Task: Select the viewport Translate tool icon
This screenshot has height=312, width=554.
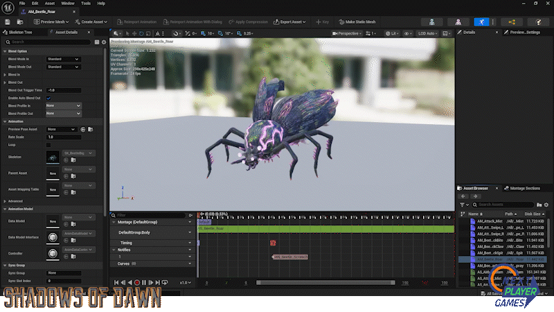Action: pos(134,33)
